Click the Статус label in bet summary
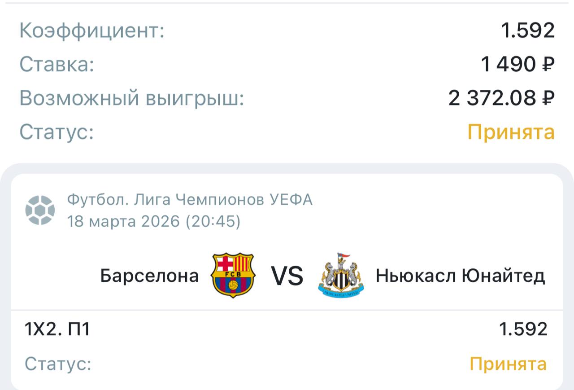This screenshot has width=574, height=390. [x=57, y=132]
